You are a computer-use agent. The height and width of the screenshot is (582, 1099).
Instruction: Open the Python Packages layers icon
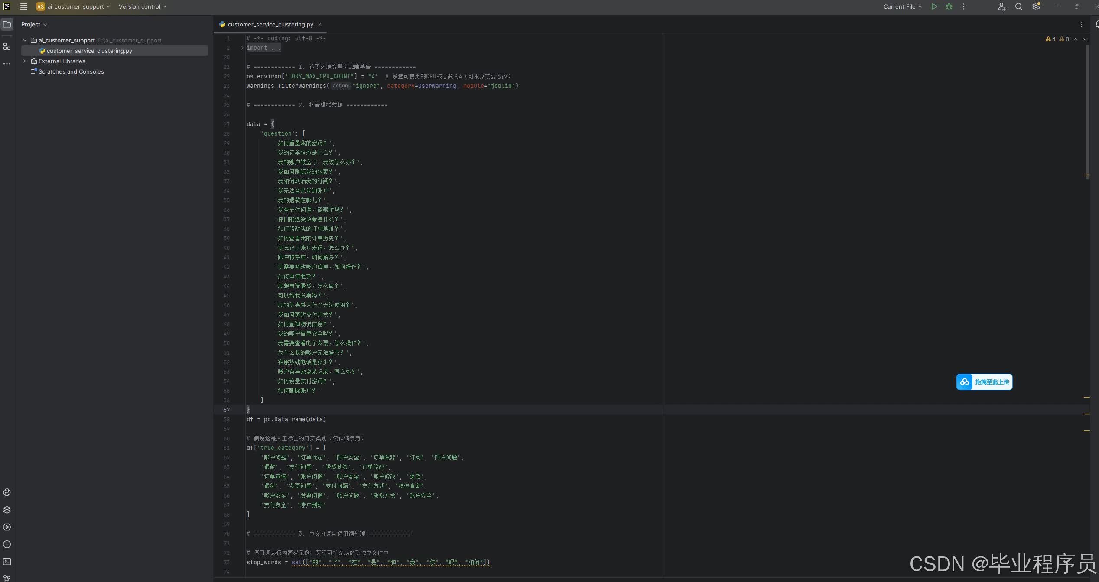click(7, 510)
